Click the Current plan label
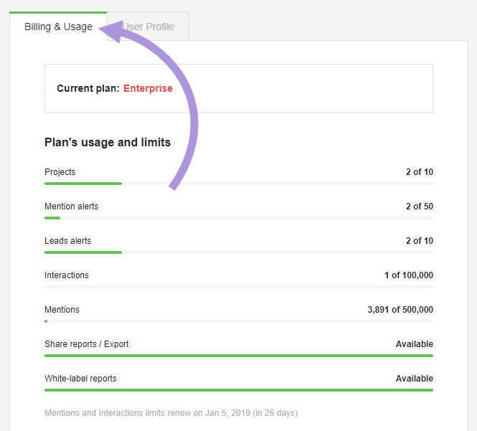The width and height of the screenshot is (477, 431). point(88,88)
